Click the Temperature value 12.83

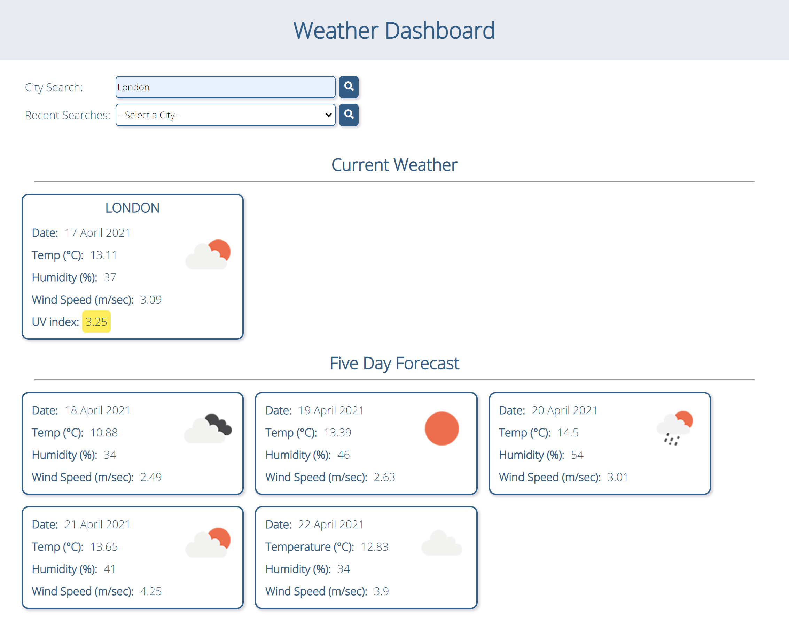coord(374,546)
